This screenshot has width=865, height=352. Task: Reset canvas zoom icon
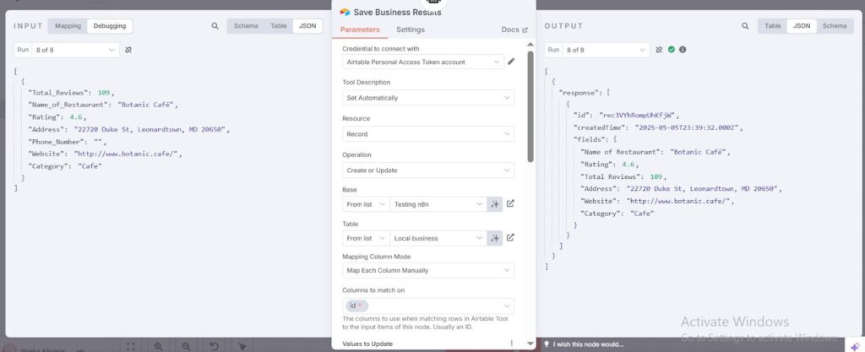[214, 346]
